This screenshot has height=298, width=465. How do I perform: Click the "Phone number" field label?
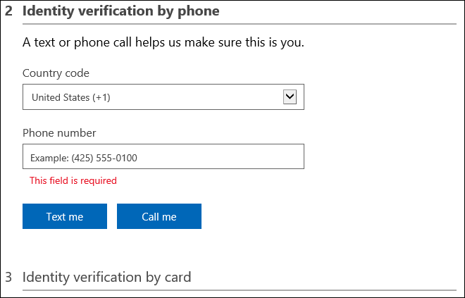(59, 132)
